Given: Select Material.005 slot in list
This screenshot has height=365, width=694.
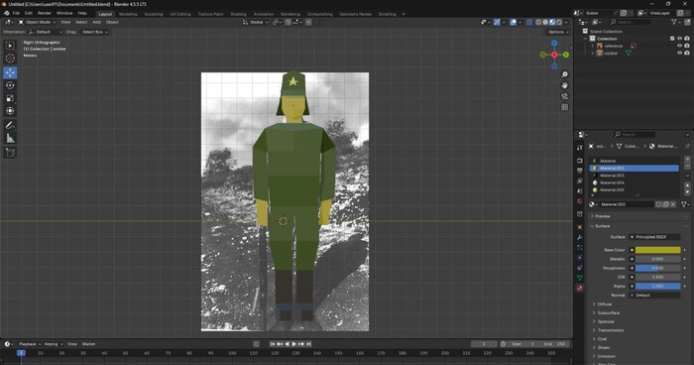Looking at the screenshot, I should pyautogui.click(x=635, y=190).
